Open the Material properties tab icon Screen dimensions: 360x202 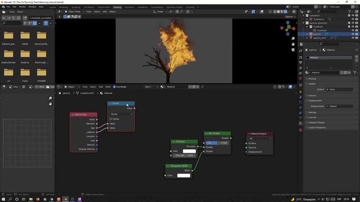[300, 123]
